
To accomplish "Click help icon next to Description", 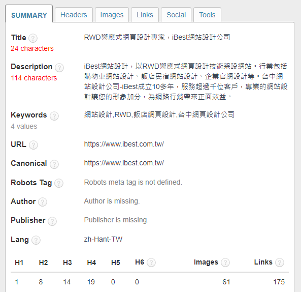I will [x=59, y=68].
